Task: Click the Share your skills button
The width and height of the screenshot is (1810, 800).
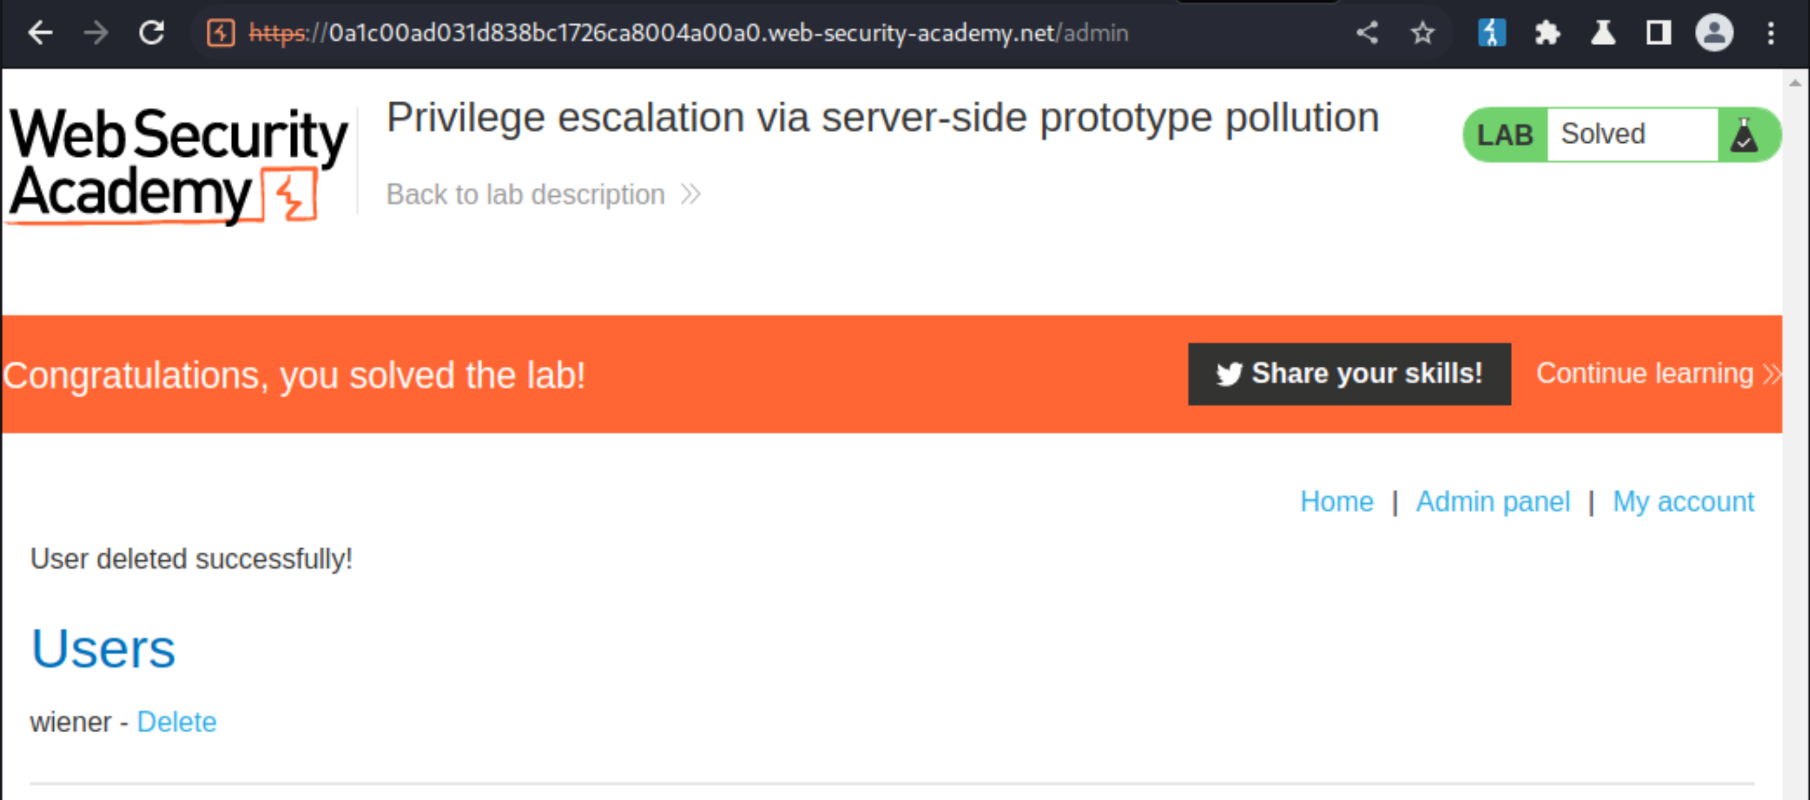Action: [1349, 373]
